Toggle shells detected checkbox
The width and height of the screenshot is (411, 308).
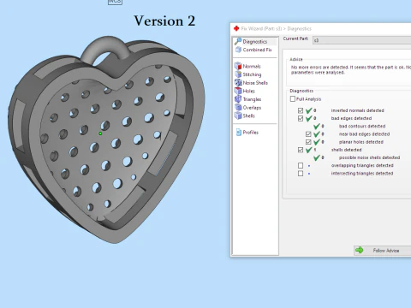(x=301, y=150)
